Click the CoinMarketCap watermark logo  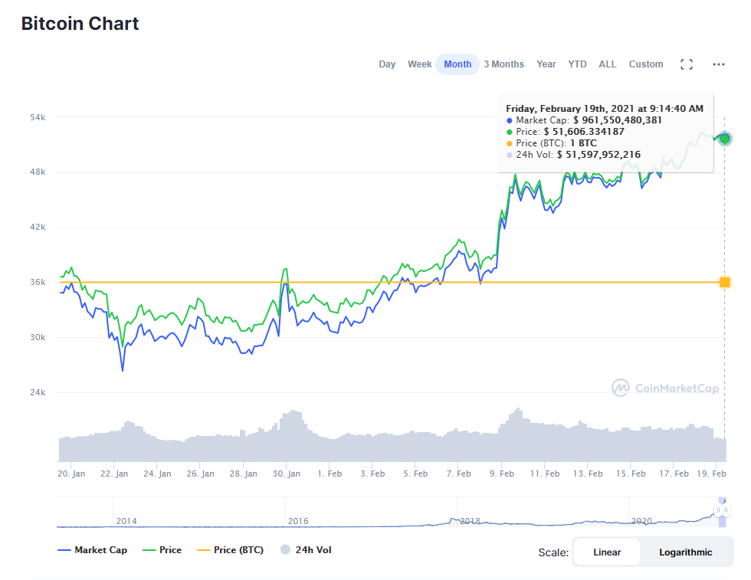pyautogui.click(x=665, y=388)
